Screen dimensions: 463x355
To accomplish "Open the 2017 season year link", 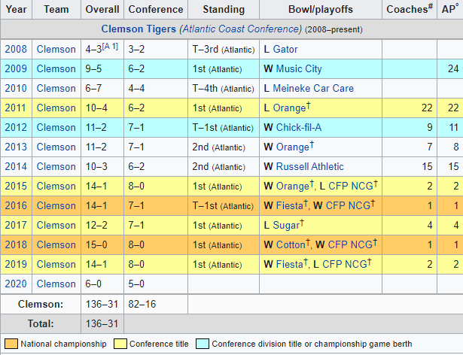I will [x=16, y=225].
